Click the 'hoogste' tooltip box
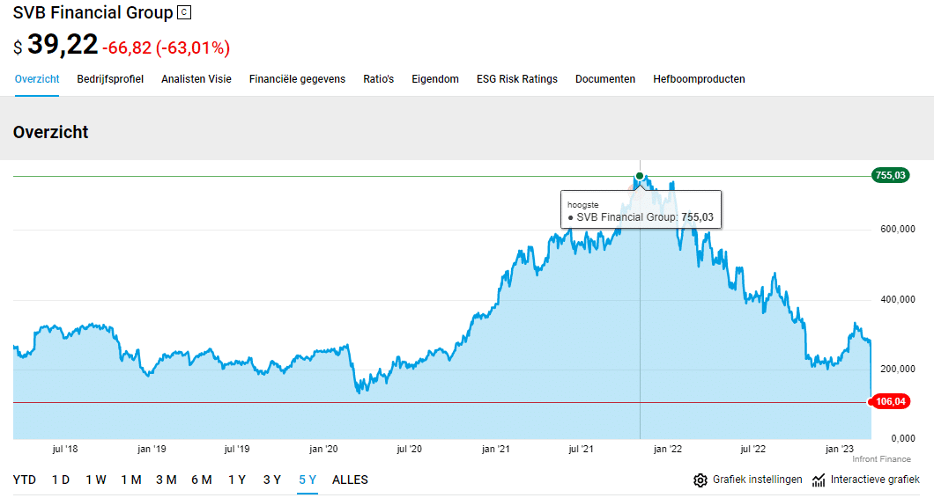 pyautogui.click(x=641, y=209)
